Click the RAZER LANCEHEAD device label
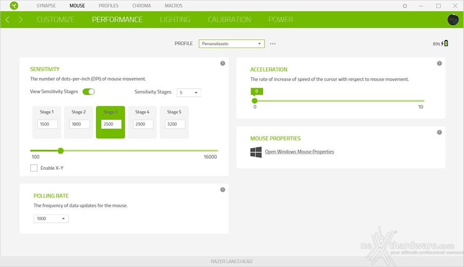Screen dimensions: 464x267 [x=232, y=262]
